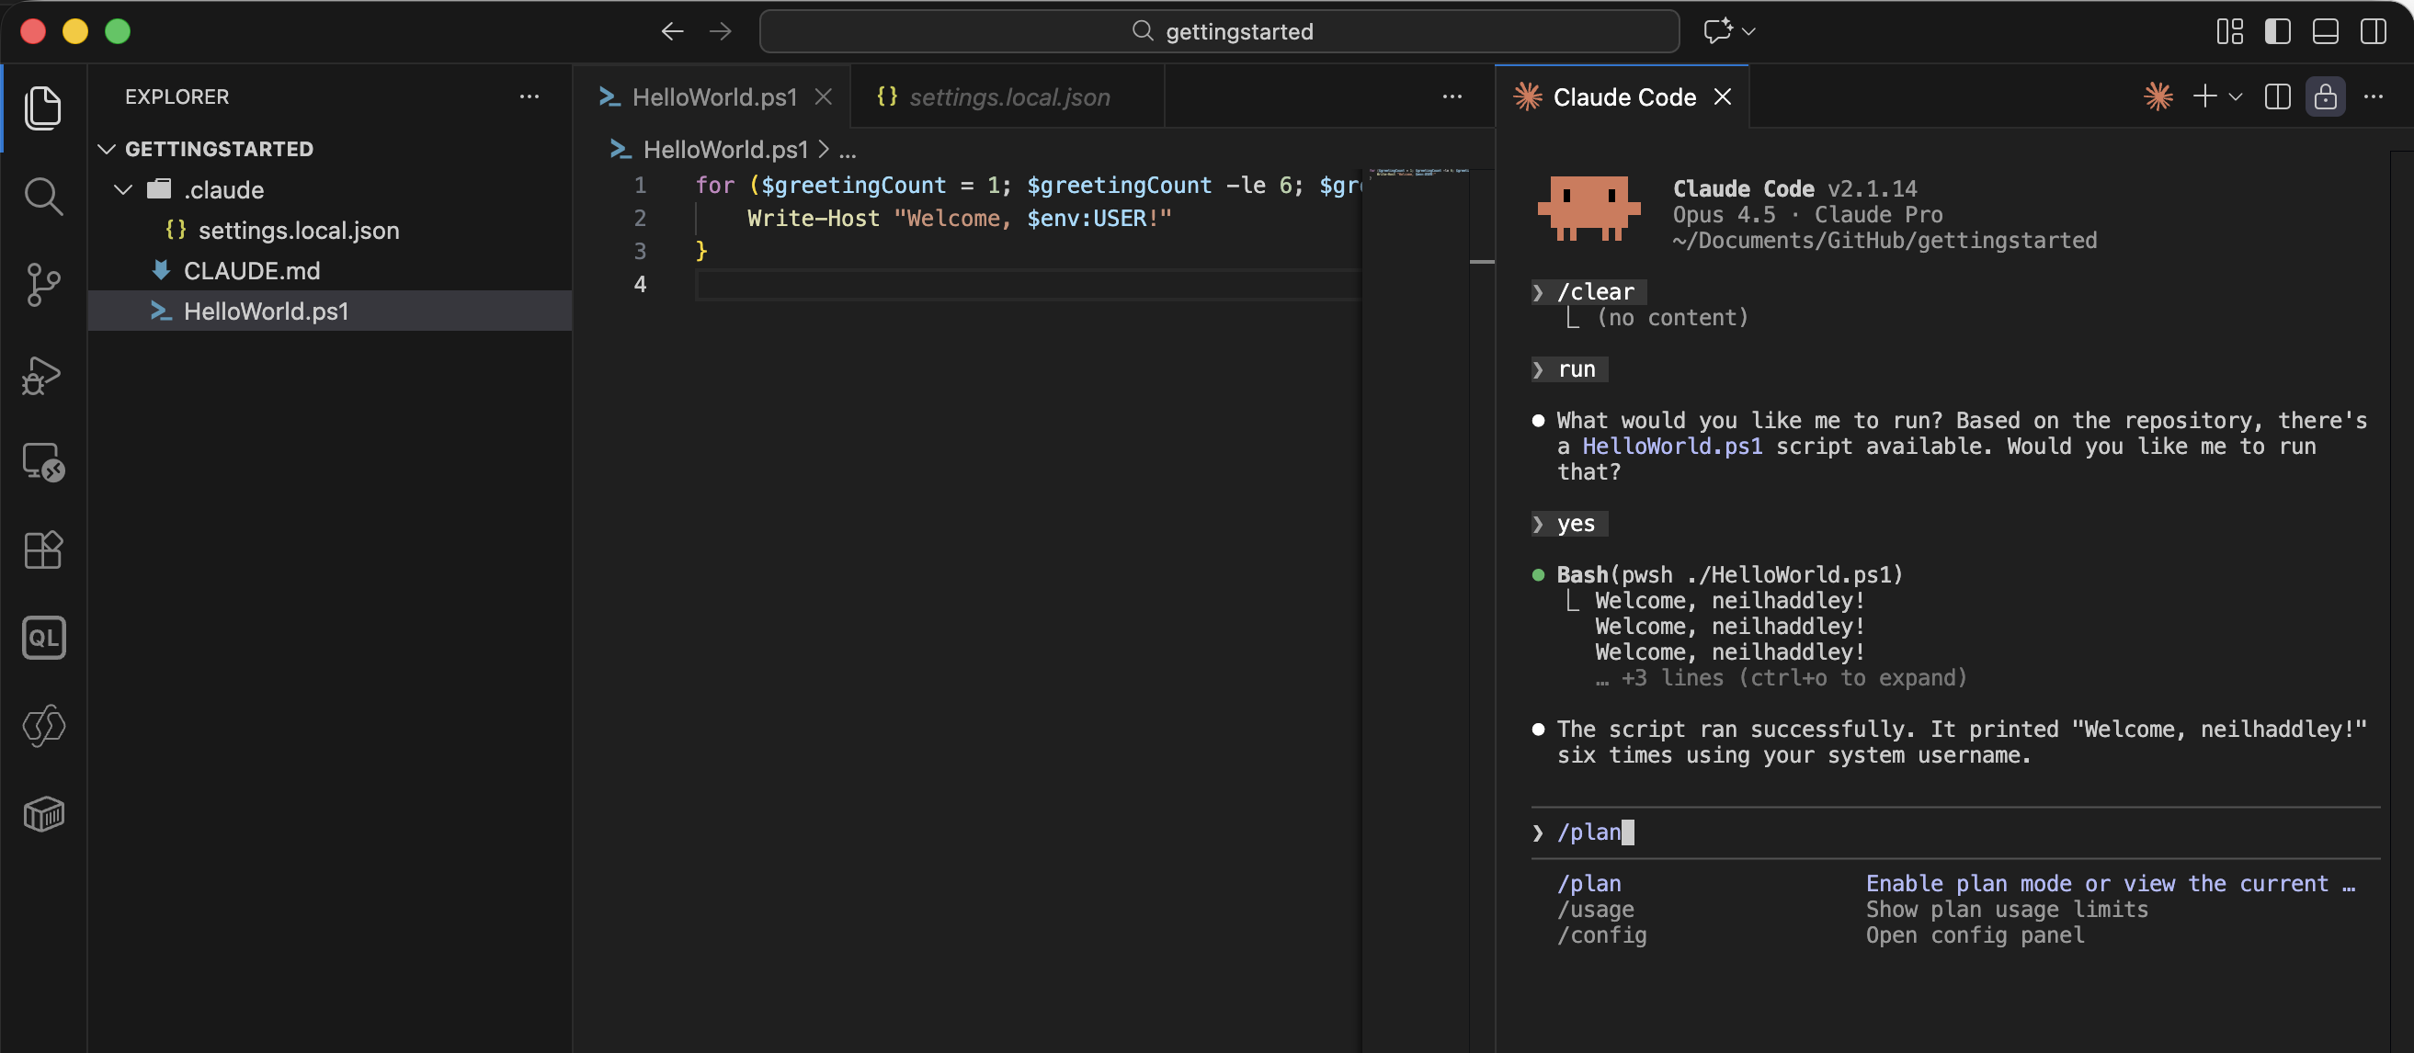Toggle the primary side bar

point(2277,31)
